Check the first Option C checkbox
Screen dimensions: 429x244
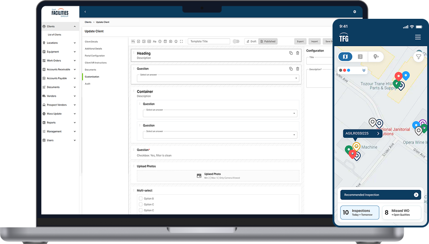click(x=140, y=205)
